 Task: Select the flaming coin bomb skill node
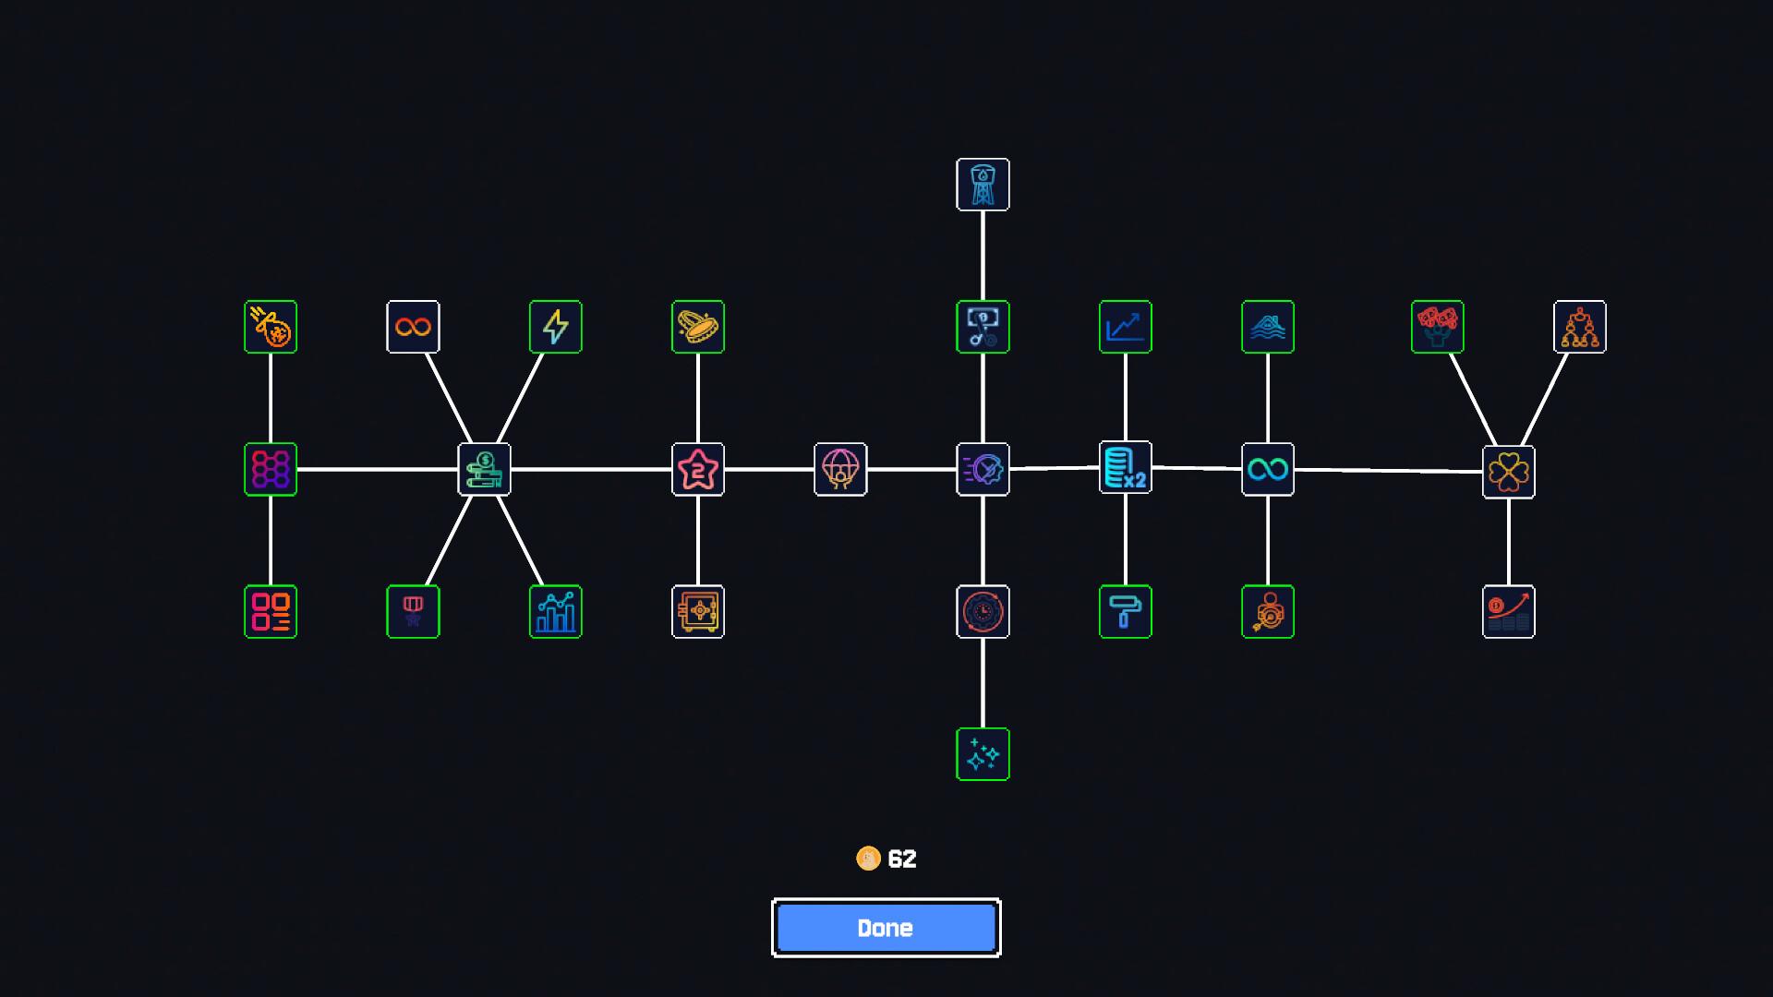270,327
